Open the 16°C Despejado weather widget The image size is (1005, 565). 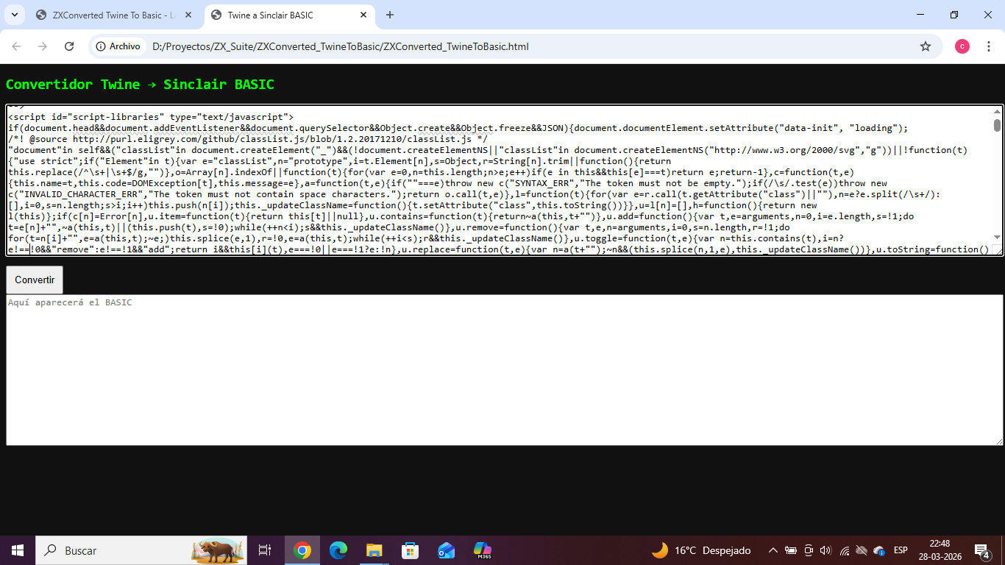(x=701, y=550)
